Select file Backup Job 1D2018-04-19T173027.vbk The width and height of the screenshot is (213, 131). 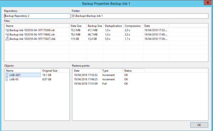[x=32, y=39]
